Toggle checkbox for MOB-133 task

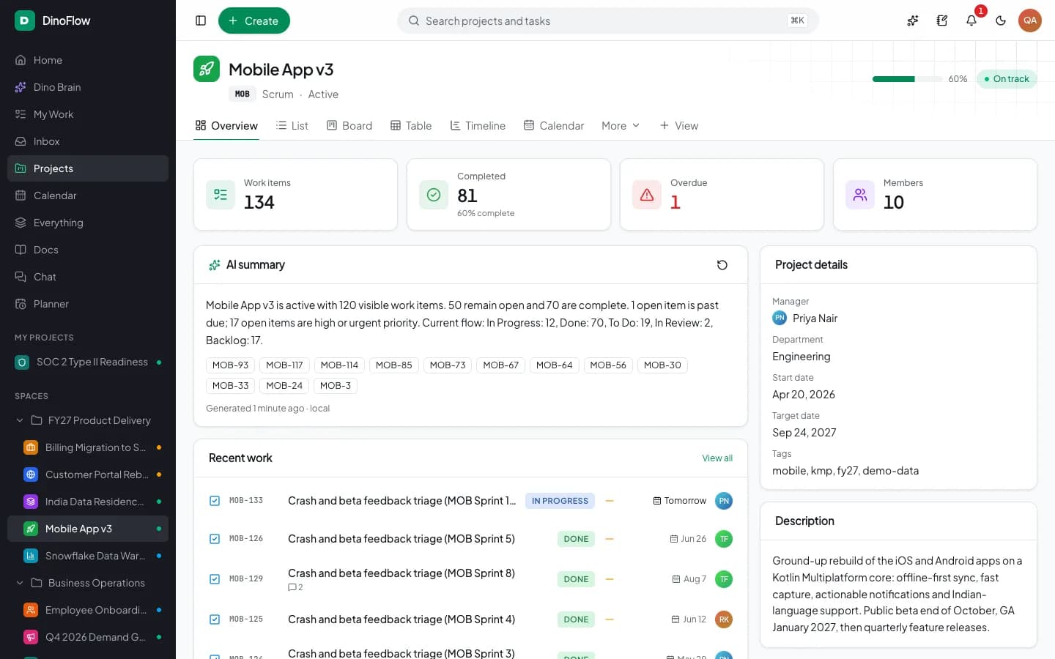(215, 501)
